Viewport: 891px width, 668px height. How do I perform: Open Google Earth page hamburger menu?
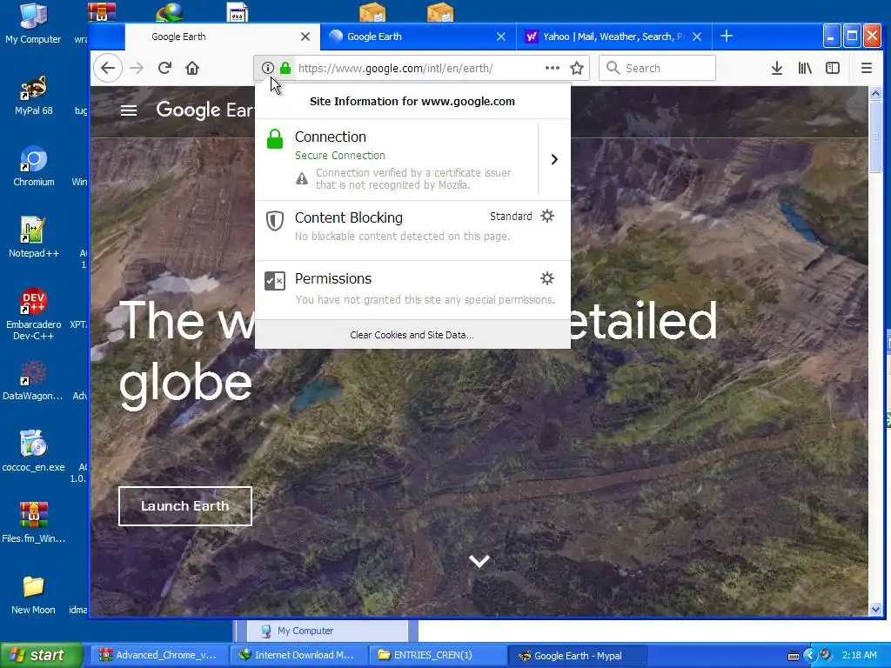coord(129,110)
